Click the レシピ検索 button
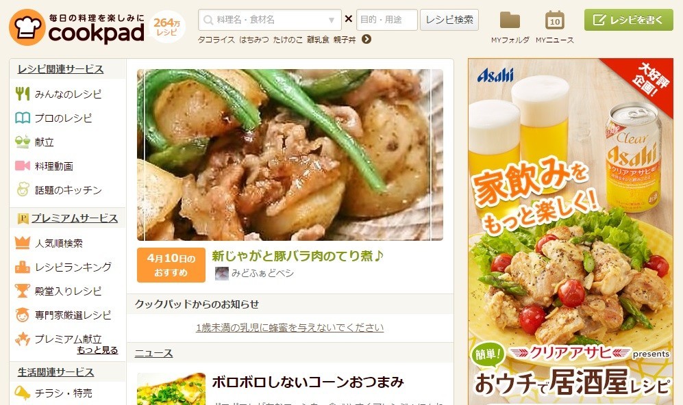 click(449, 20)
